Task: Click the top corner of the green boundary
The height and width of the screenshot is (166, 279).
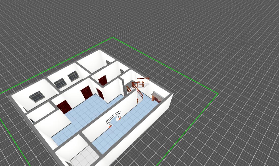Action: pos(113,38)
